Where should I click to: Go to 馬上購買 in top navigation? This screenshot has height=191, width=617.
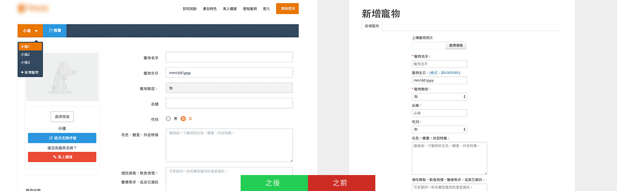coord(230,9)
